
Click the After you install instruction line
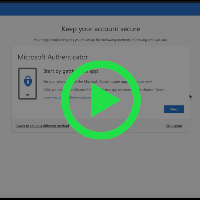coord(104,90)
